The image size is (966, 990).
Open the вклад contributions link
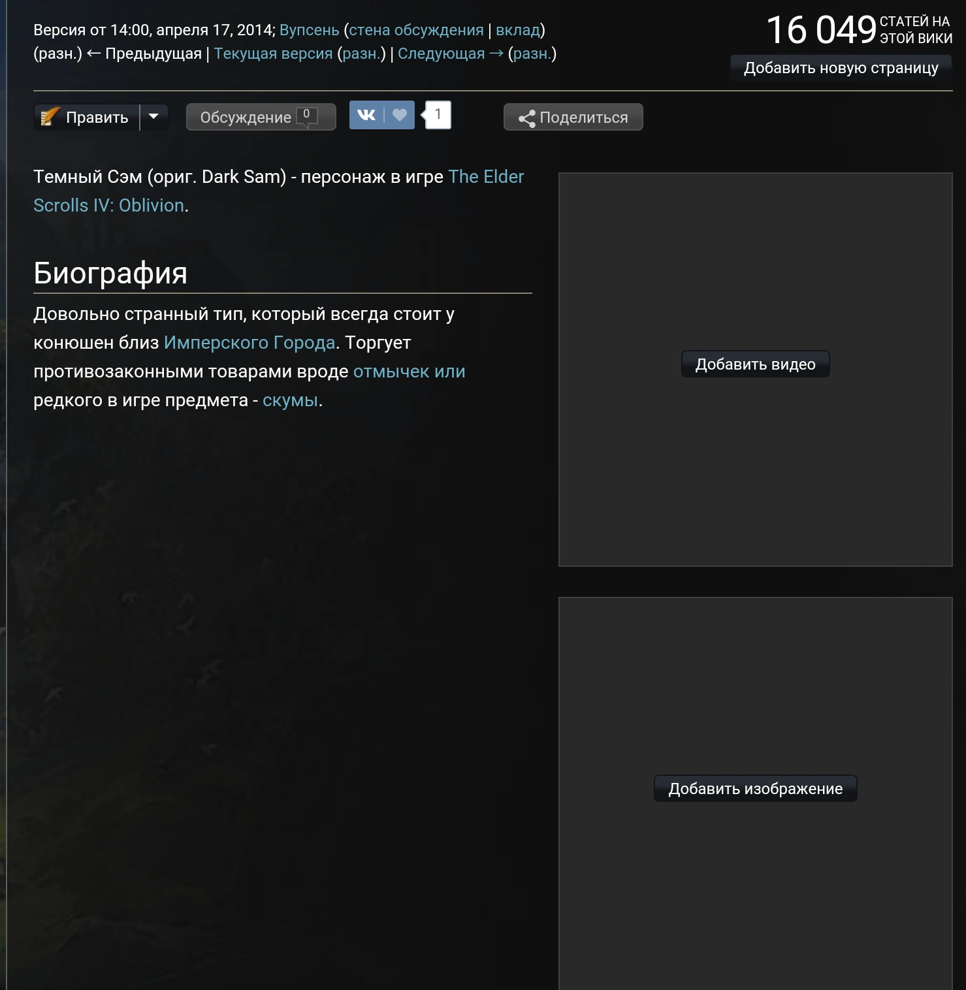(518, 30)
